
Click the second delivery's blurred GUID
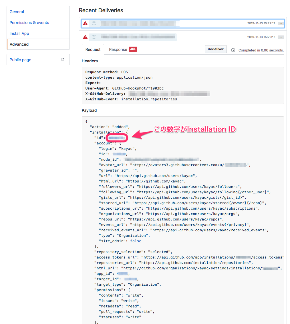pos(138,37)
